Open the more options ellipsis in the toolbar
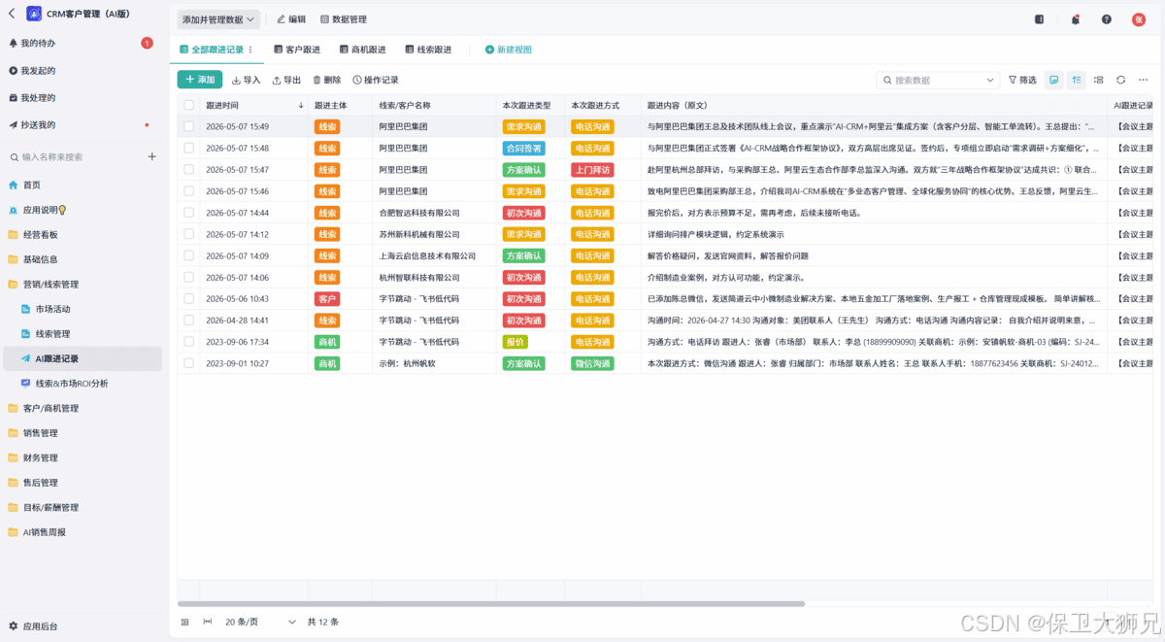This screenshot has width=1165, height=642. (x=1143, y=81)
